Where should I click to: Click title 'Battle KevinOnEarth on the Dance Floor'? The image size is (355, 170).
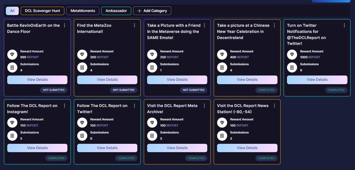pos(33,29)
